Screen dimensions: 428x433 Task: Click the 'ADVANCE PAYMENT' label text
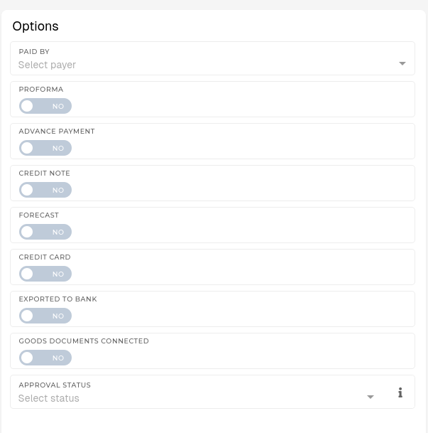57,132
